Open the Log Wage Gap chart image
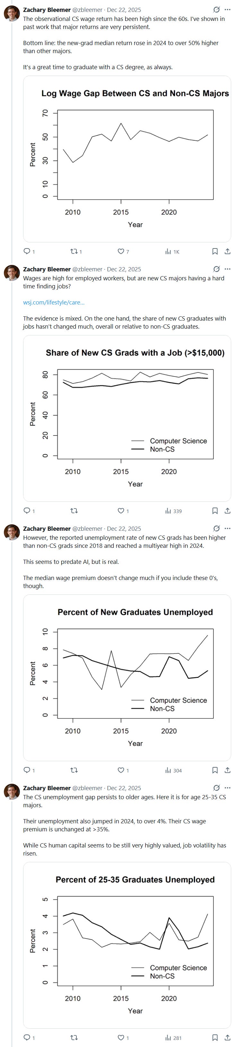The image size is (236, 1047). click(x=127, y=159)
